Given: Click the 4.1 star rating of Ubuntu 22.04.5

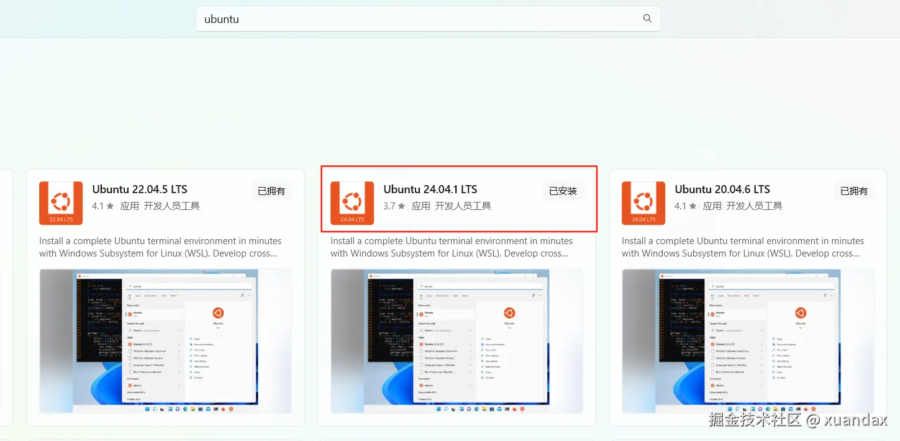Looking at the screenshot, I should point(103,206).
